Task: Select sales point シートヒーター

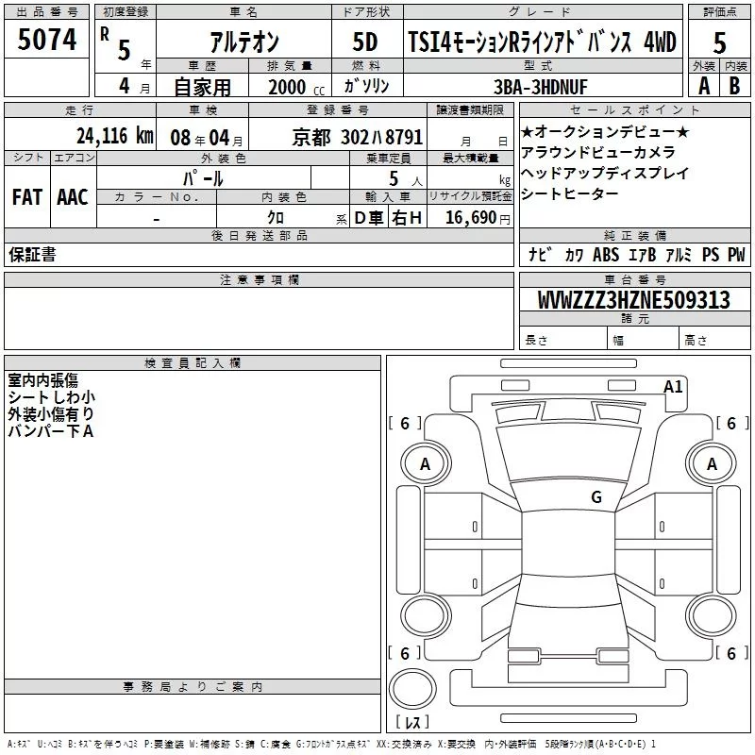Action: [570, 193]
